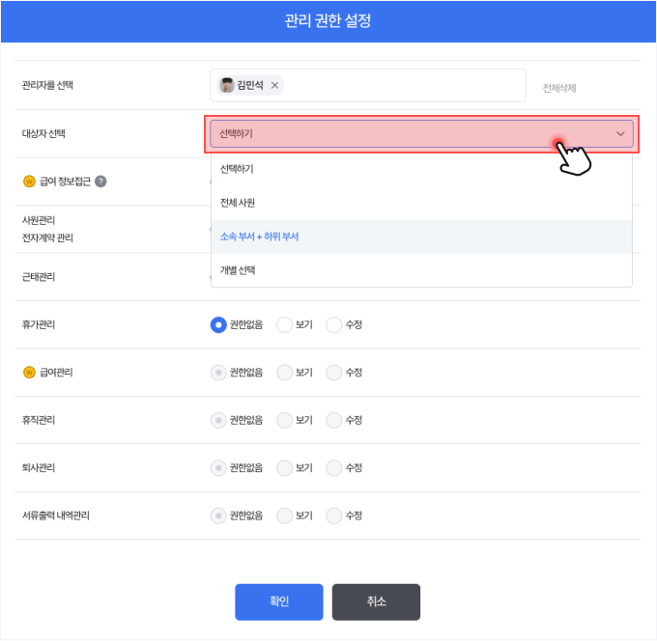Set 서류출력 내역관리 to 수정
Viewport: 657px width, 641px height.
(x=334, y=516)
